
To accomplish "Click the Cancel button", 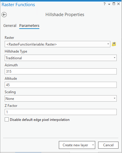I will click(108, 145).
